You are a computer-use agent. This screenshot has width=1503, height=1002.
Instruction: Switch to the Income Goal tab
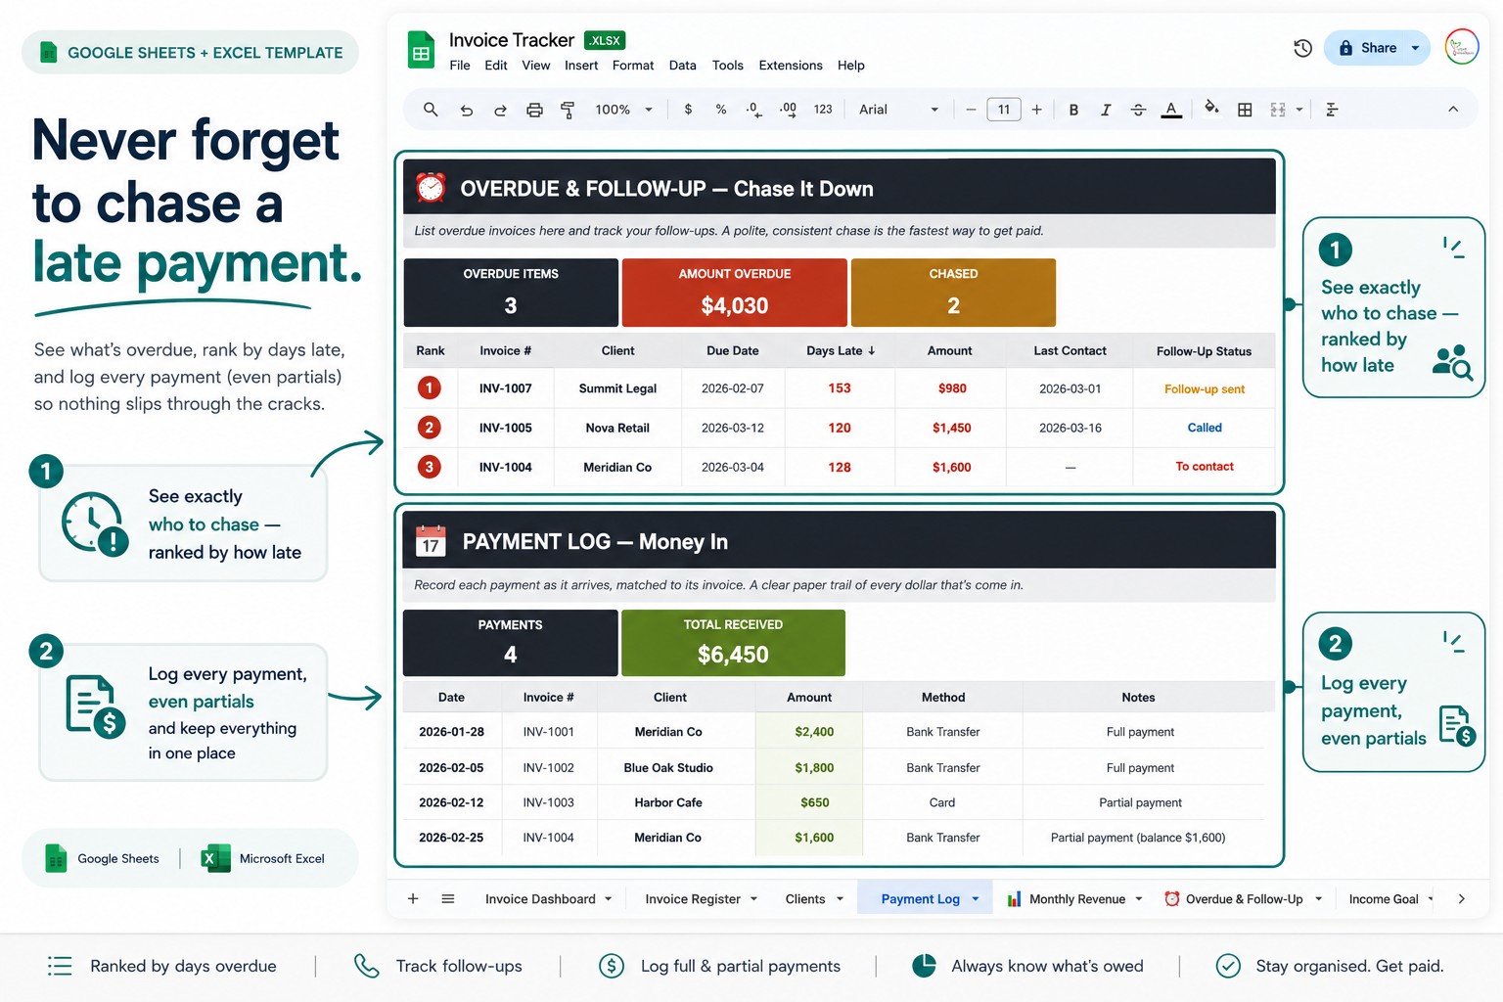coord(1384,899)
